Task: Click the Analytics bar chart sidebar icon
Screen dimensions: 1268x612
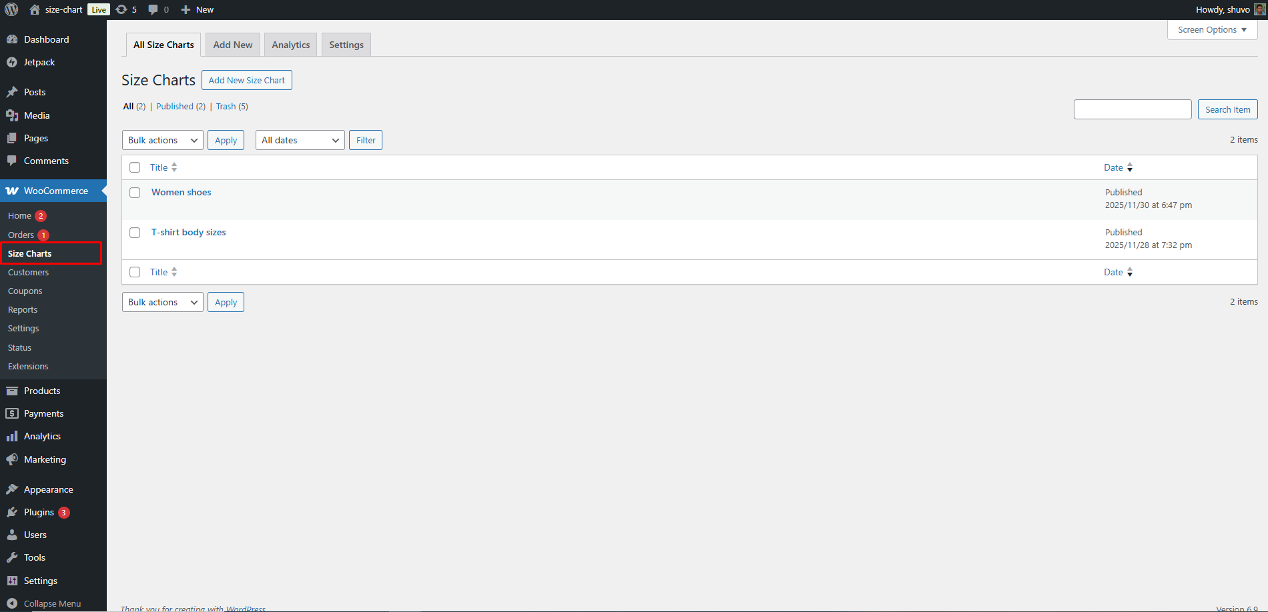Action: [12, 436]
